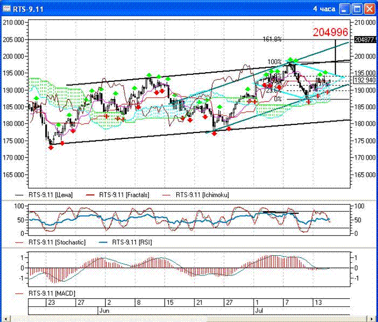Click the Jul month label

click(259, 311)
